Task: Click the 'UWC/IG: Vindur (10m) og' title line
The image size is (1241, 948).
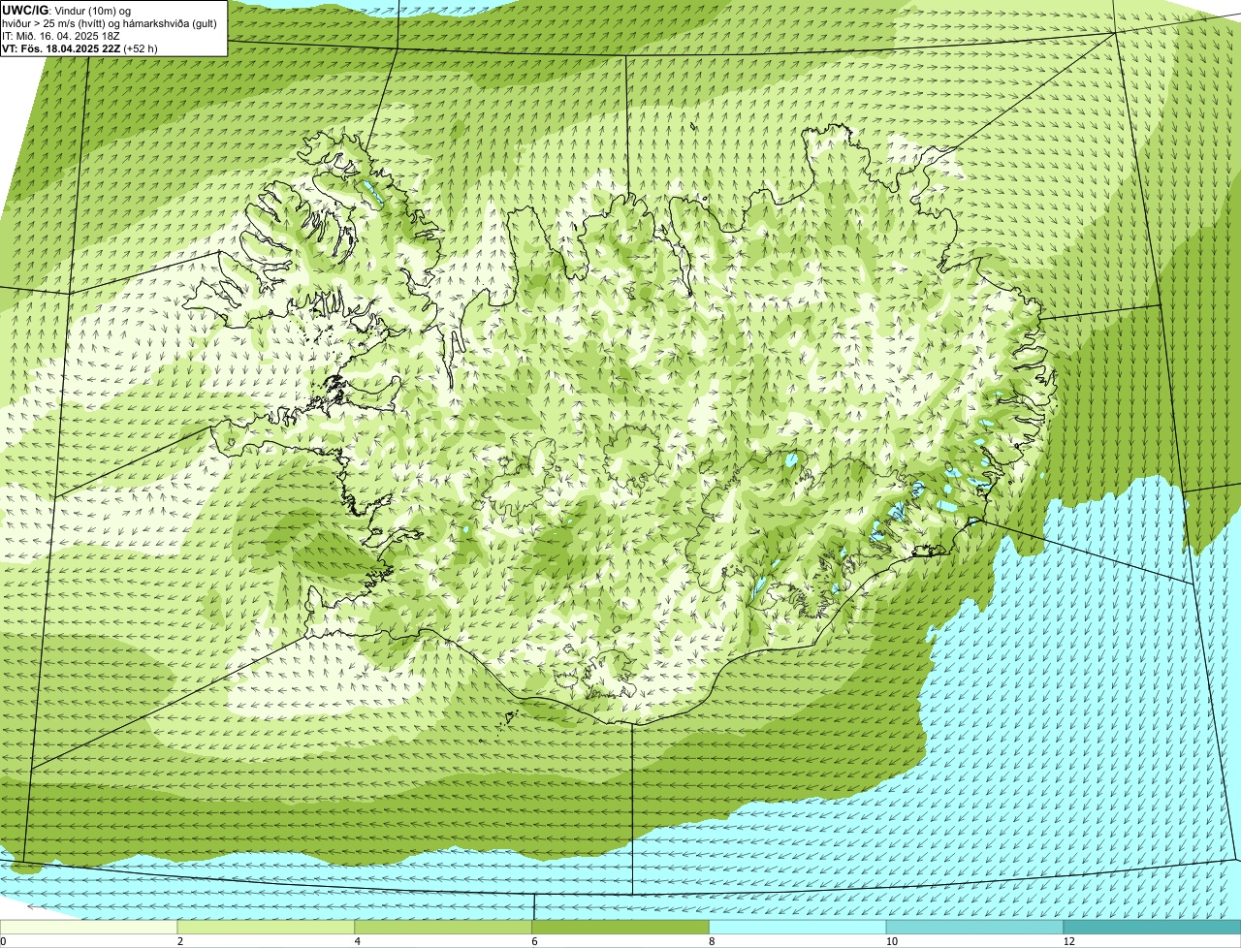Action: click(x=66, y=10)
